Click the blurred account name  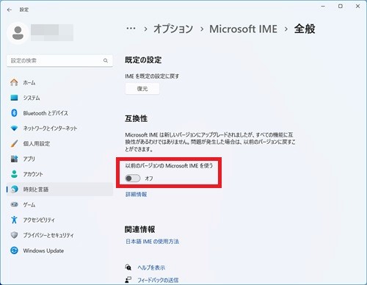click(x=52, y=32)
